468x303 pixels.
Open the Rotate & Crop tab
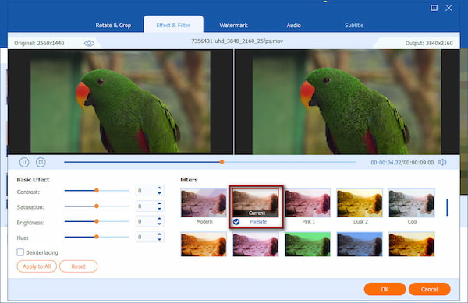pyautogui.click(x=113, y=26)
